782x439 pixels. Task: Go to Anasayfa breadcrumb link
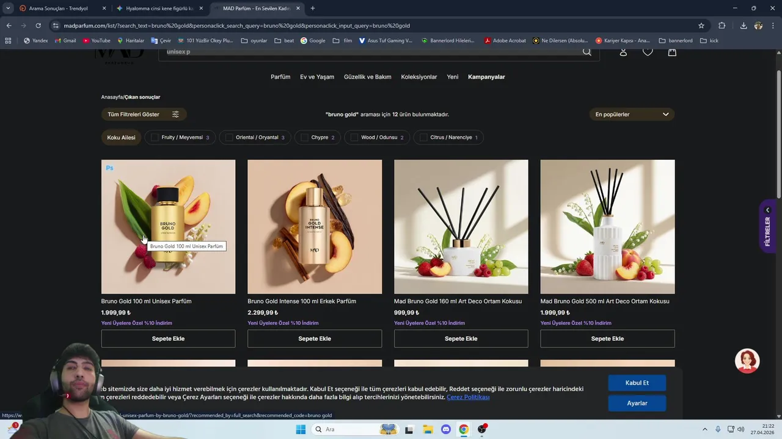point(112,97)
